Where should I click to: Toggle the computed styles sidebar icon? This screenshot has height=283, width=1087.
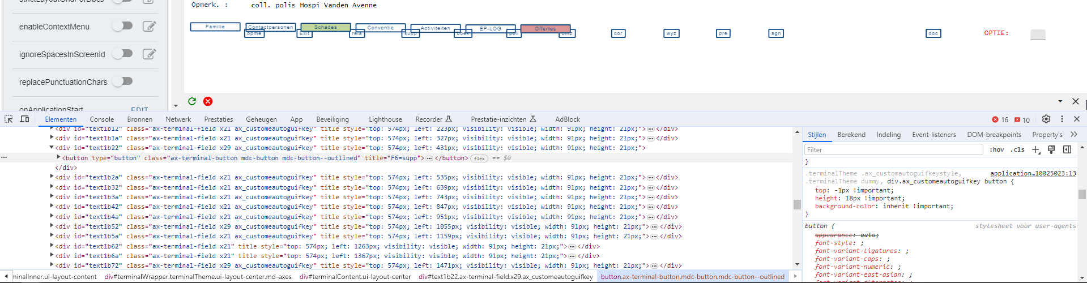click(1067, 149)
